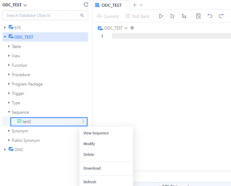Viewport: 231px width, 186px height.
Task: Expand the OMC schema node
Action: pyautogui.click(x=5, y=150)
